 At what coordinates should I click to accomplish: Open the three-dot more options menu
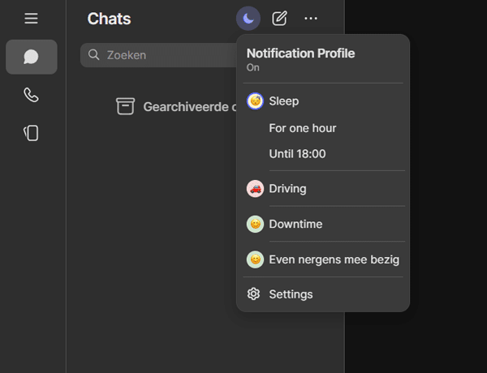[x=311, y=18]
